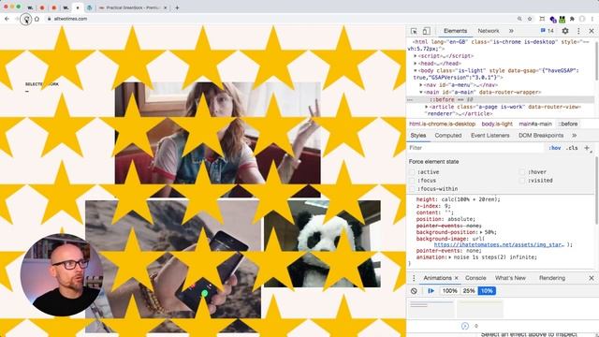599x337 pixels.
Task: Open the drawer three-dot menu beside Animations
Action: (414, 278)
